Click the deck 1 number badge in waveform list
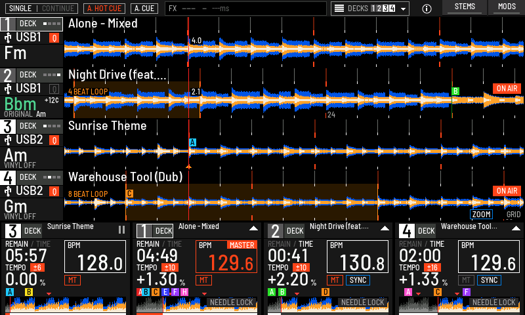Screen dimensions: 525x315 point(8,24)
